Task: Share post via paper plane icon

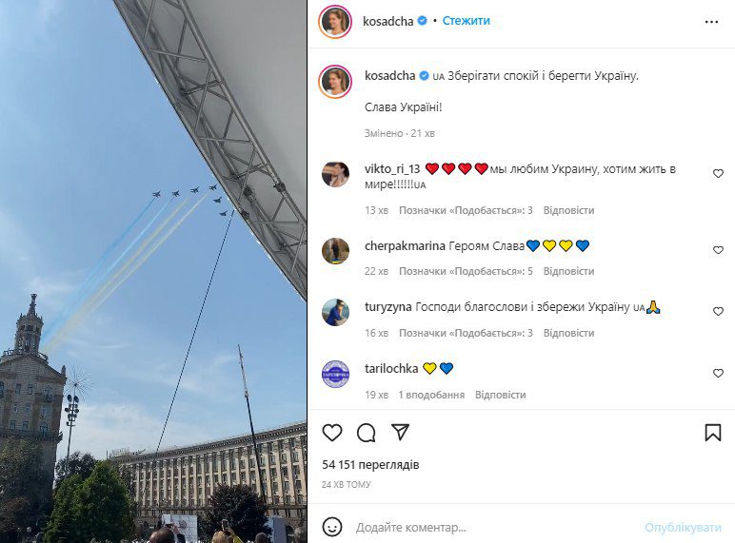Action: pos(400,432)
